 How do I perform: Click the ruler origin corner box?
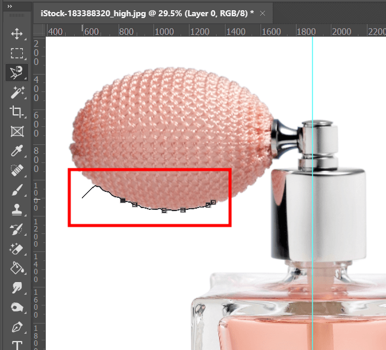point(39,30)
